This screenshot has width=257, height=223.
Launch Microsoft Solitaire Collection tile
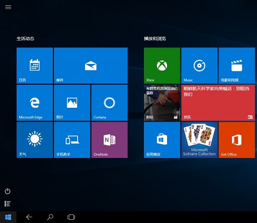tap(199, 140)
